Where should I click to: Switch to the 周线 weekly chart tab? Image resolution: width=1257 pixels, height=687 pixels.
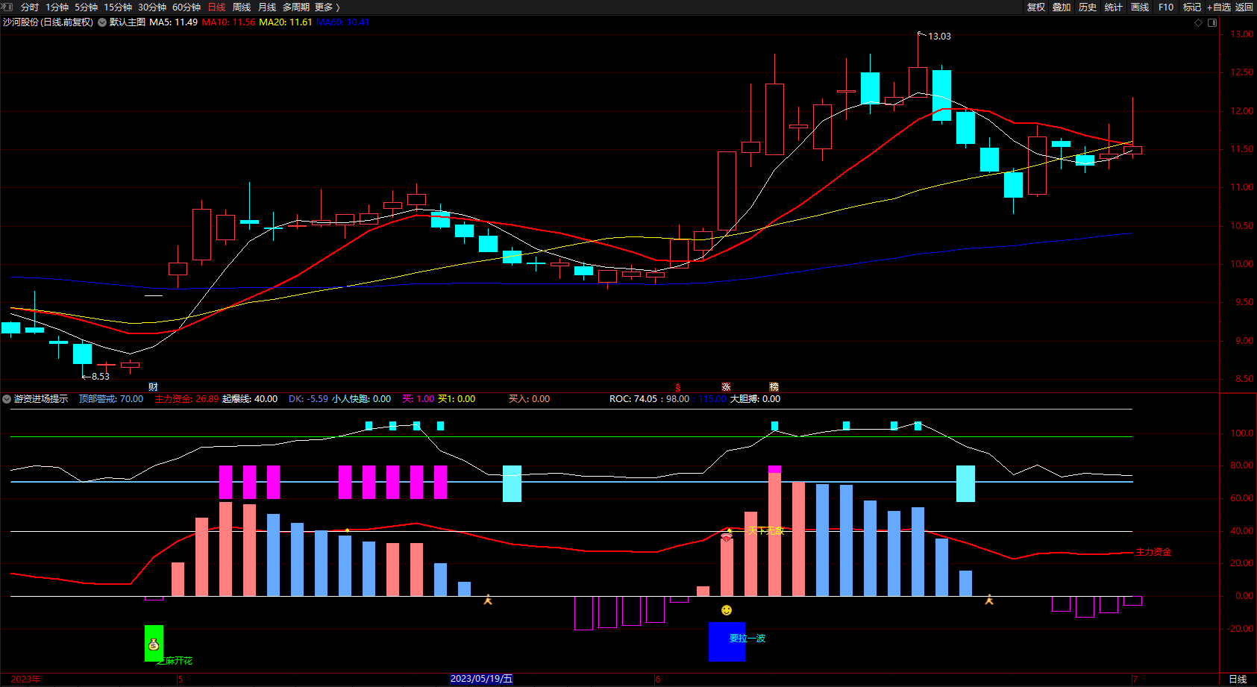(242, 7)
